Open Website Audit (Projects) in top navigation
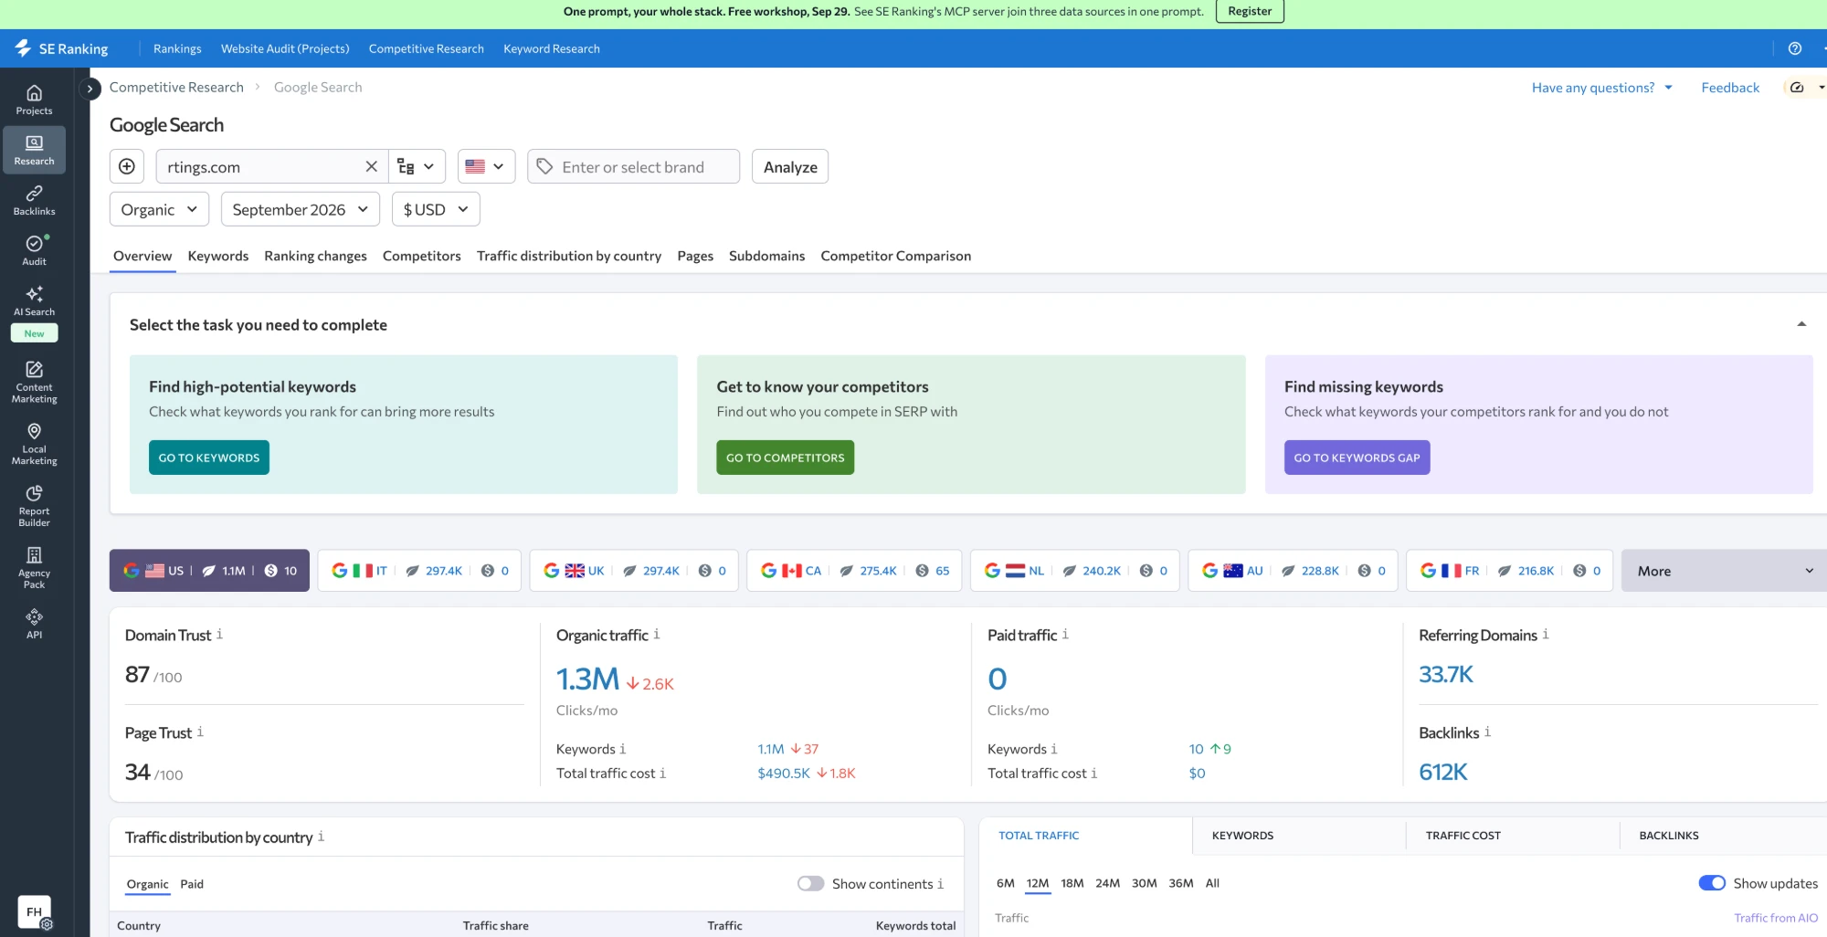This screenshot has width=1827, height=937. (x=285, y=48)
